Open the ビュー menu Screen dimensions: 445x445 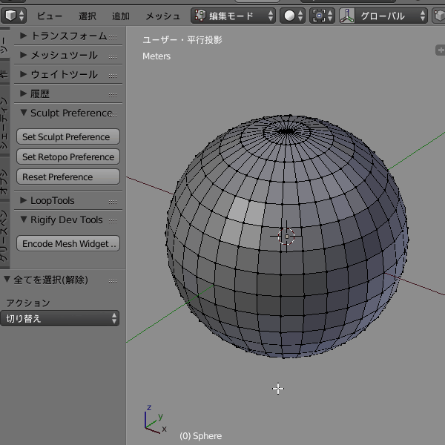50,16
